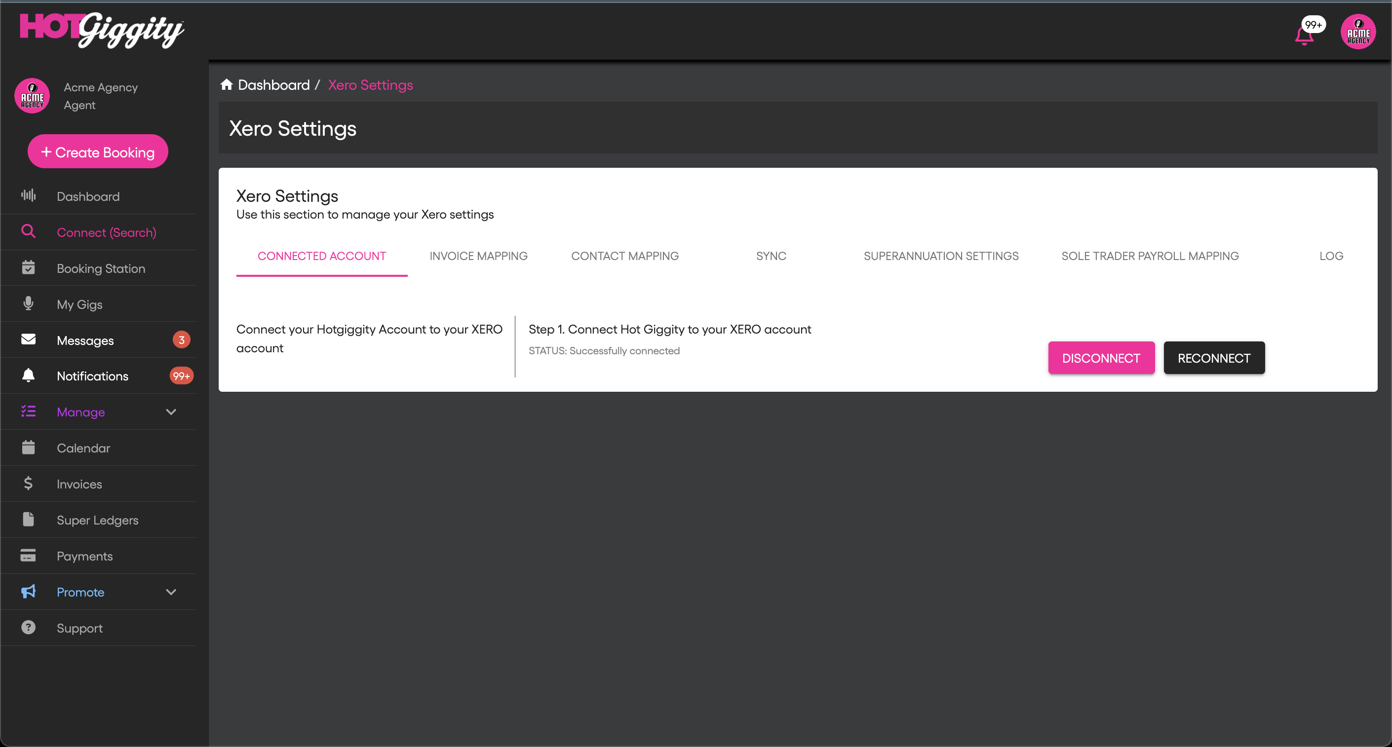Open Dashboard via the audio bars icon
1392x747 pixels.
click(x=28, y=196)
